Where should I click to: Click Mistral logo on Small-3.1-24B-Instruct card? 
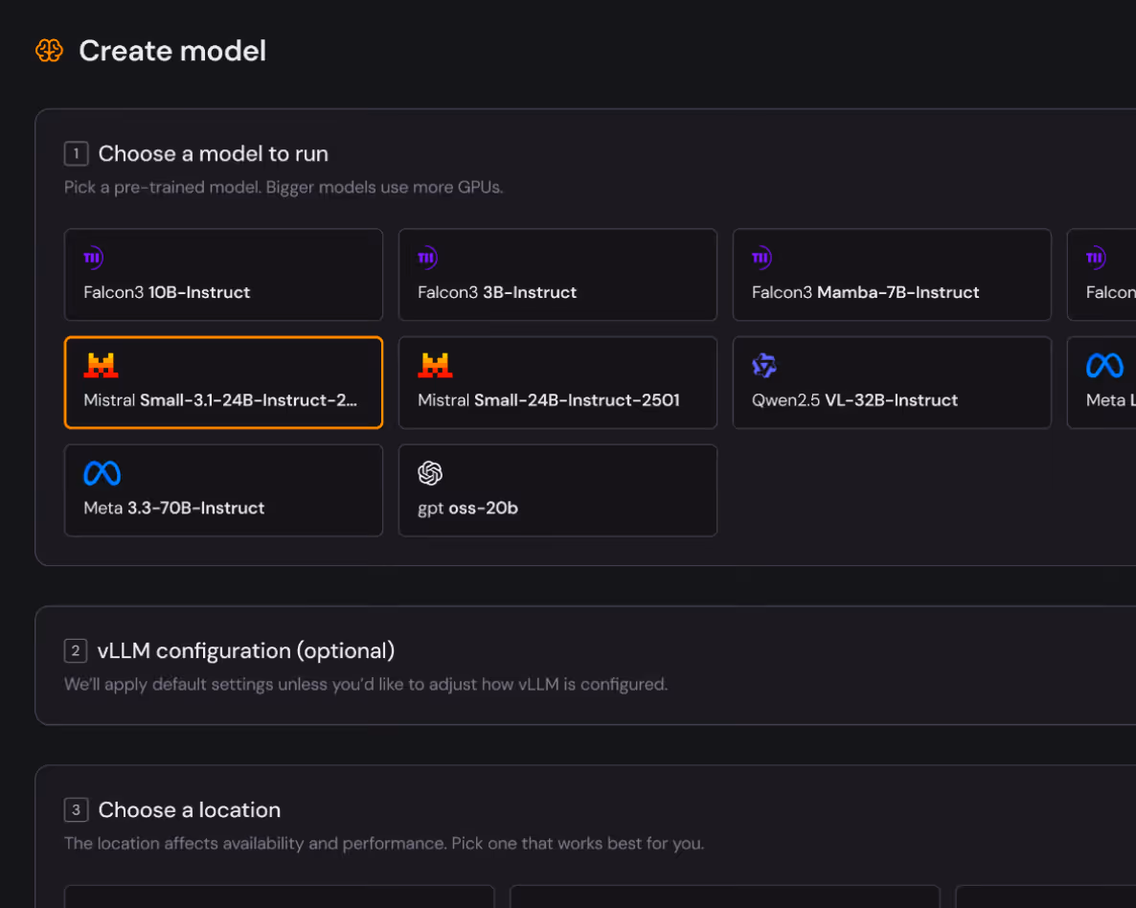tap(101, 365)
